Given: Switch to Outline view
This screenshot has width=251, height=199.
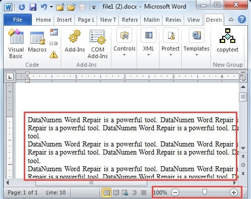Looking at the screenshot, I should [x=134, y=192].
